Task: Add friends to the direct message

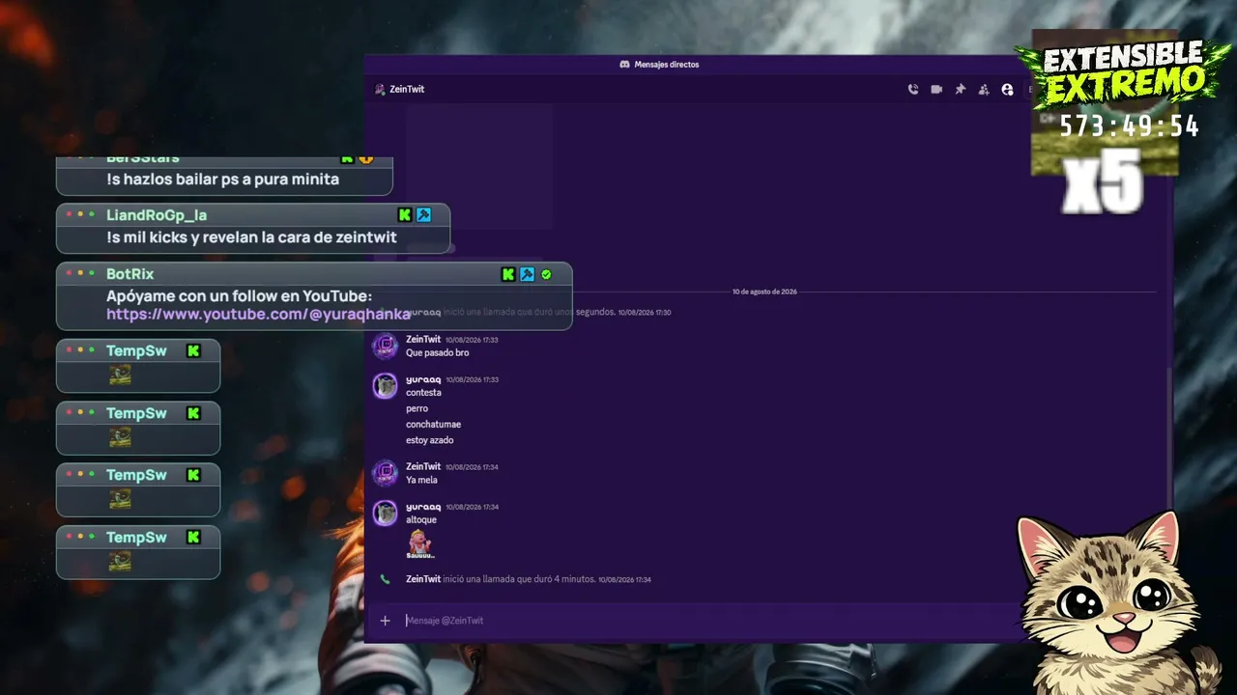Action: pyautogui.click(x=984, y=89)
